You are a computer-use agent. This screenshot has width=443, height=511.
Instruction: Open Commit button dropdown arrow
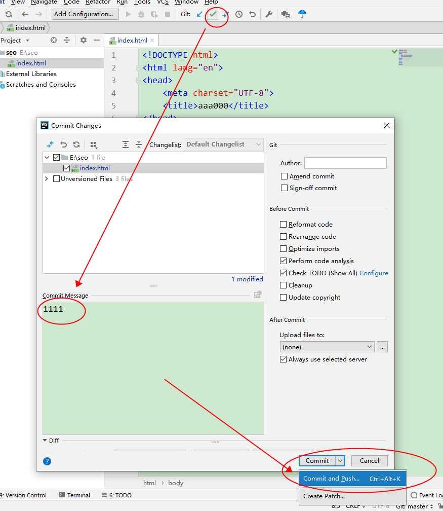pyautogui.click(x=340, y=461)
